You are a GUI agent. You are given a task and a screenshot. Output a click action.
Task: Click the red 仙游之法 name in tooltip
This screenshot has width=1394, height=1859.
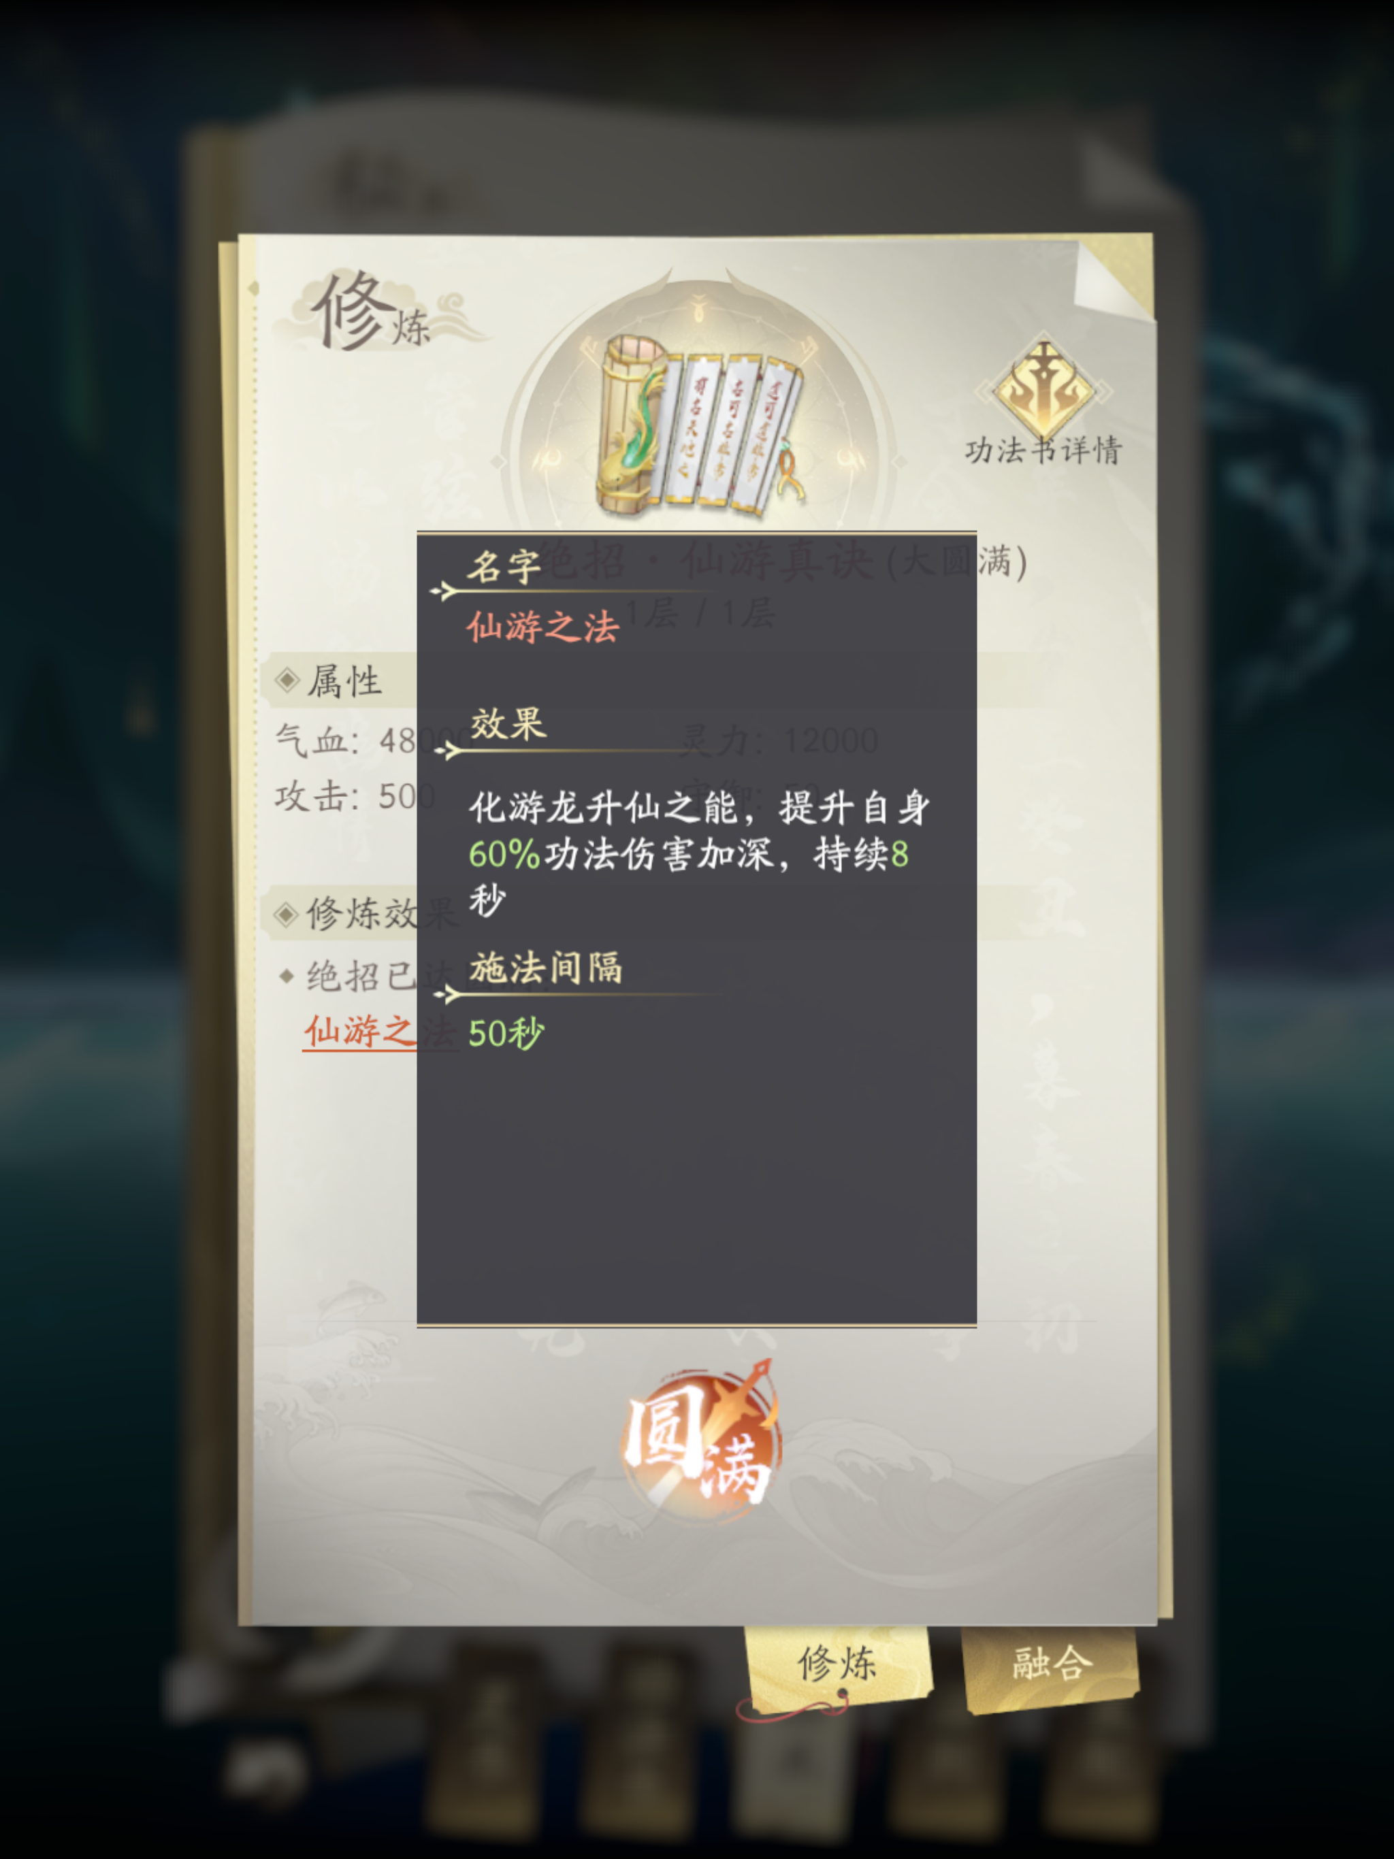click(x=543, y=627)
